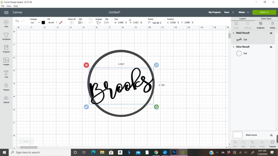Click the Weld tool
Screen dimensions: 278x156
point(243,144)
